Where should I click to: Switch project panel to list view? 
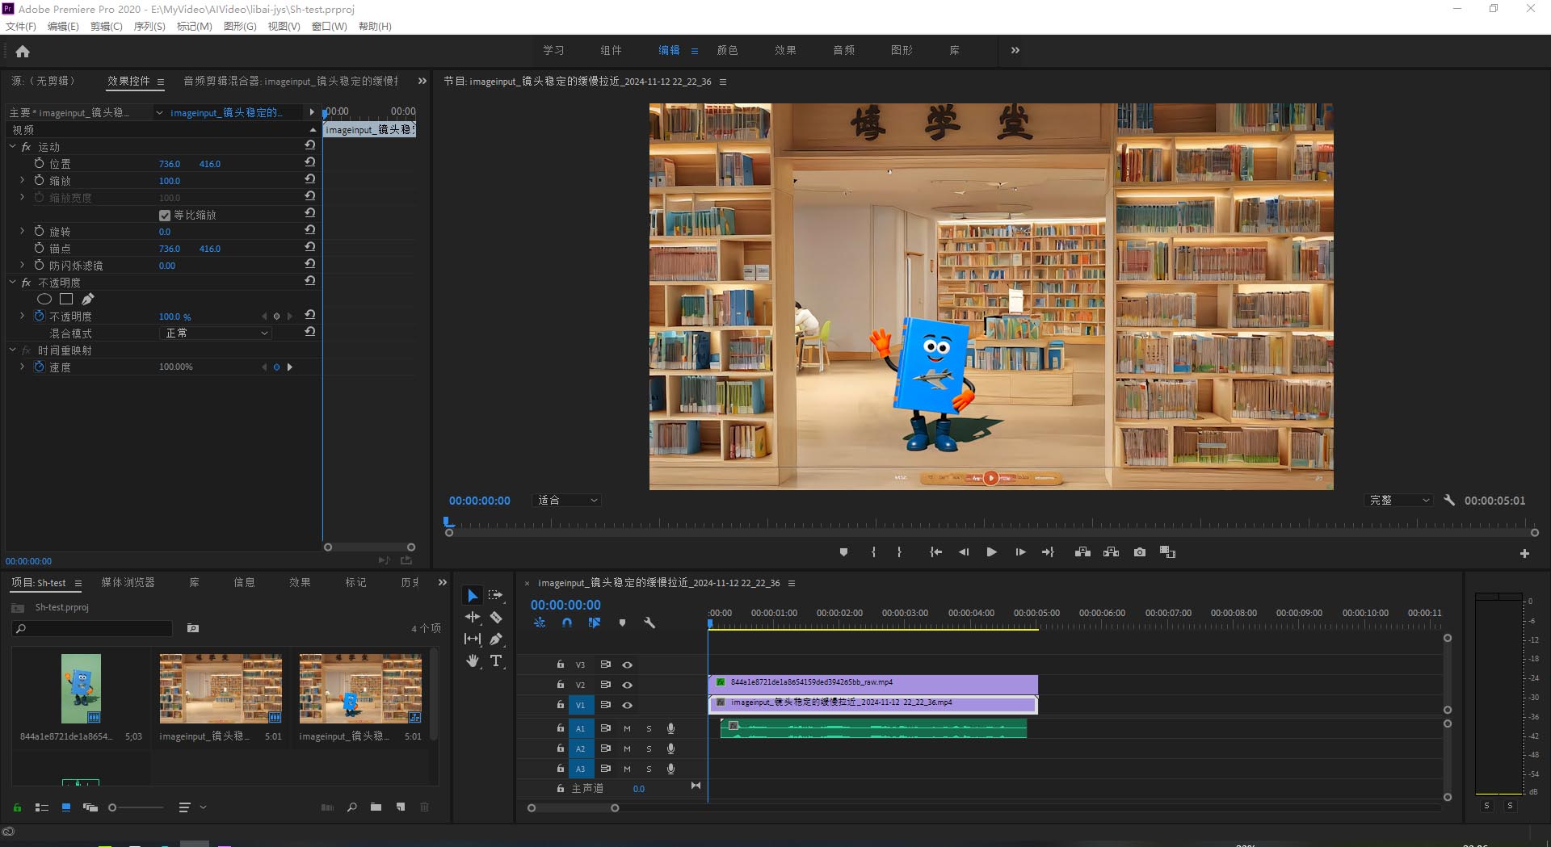coord(42,807)
